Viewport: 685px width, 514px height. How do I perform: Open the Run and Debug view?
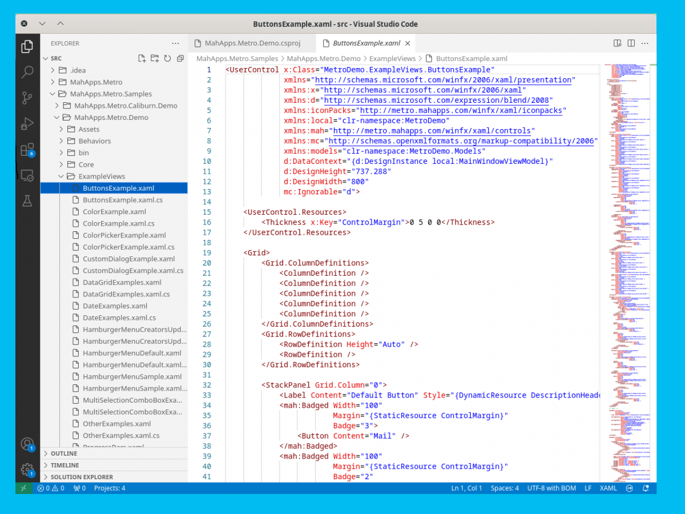click(x=27, y=123)
